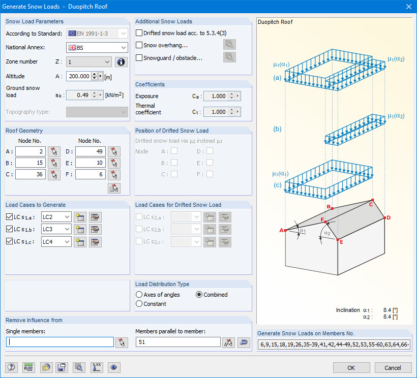417x378 pixels.
Task: Enable Drifted snow load acc. to 5.3.4(3)
Action: point(139,32)
